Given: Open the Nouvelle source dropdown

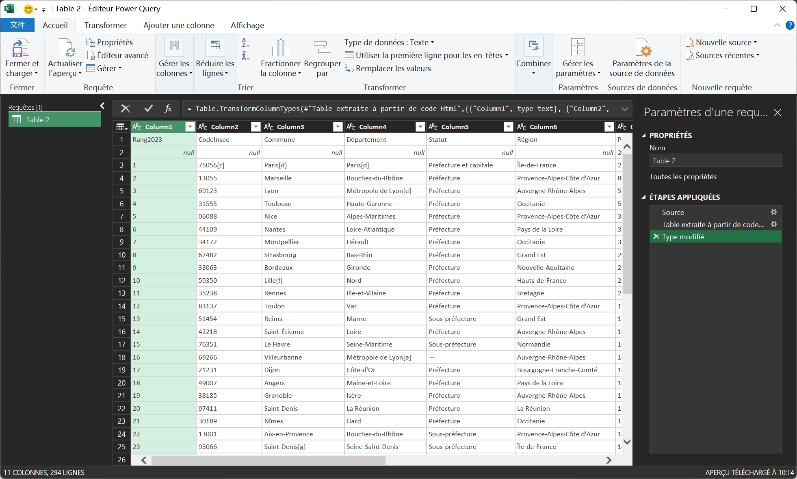Looking at the screenshot, I should tap(721, 42).
